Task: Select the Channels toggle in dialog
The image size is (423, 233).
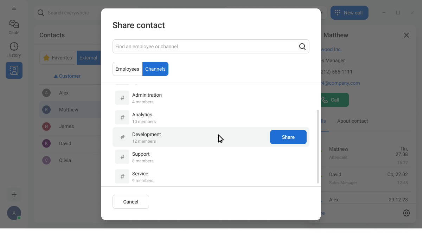Action: (155, 69)
